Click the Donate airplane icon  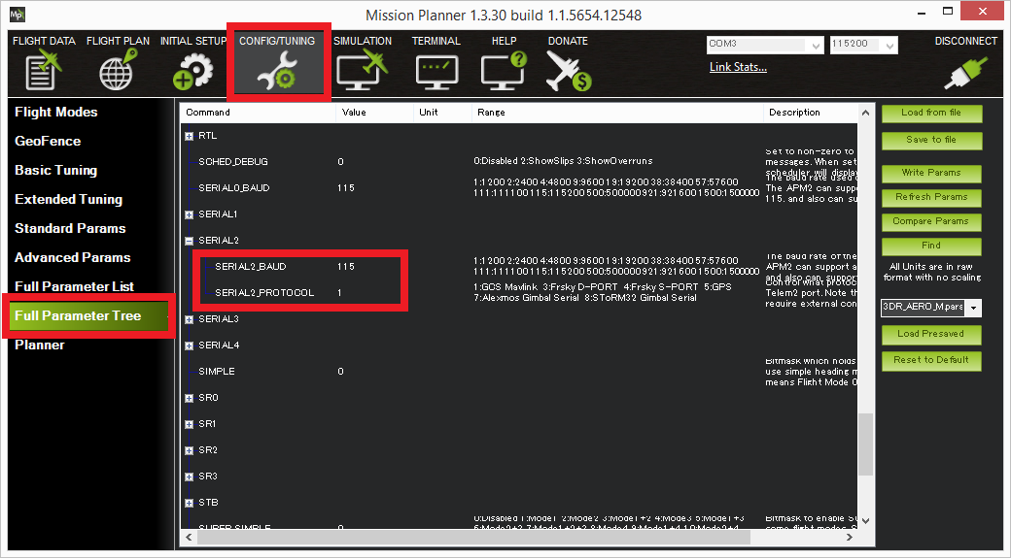pos(568,72)
